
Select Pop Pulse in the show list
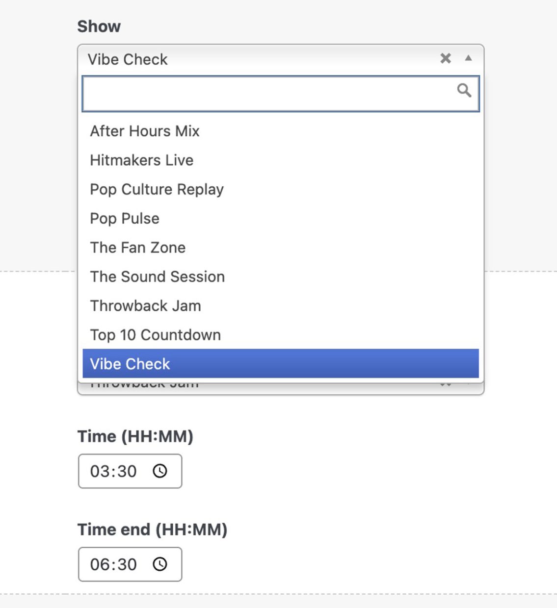point(124,218)
